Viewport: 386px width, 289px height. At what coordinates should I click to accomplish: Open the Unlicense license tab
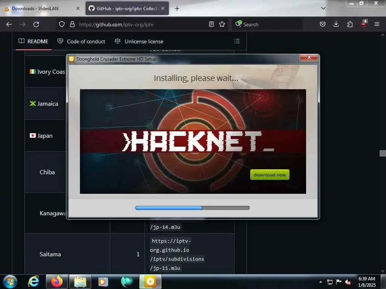pyautogui.click(x=139, y=41)
